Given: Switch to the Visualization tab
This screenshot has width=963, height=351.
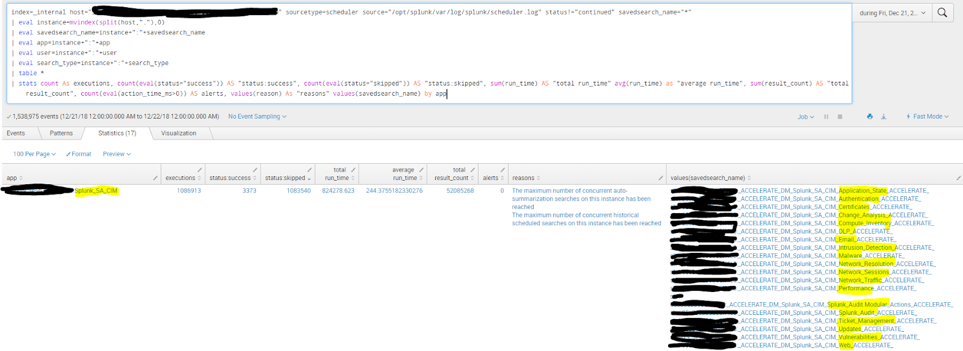Looking at the screenshot, I should (179, 133).
